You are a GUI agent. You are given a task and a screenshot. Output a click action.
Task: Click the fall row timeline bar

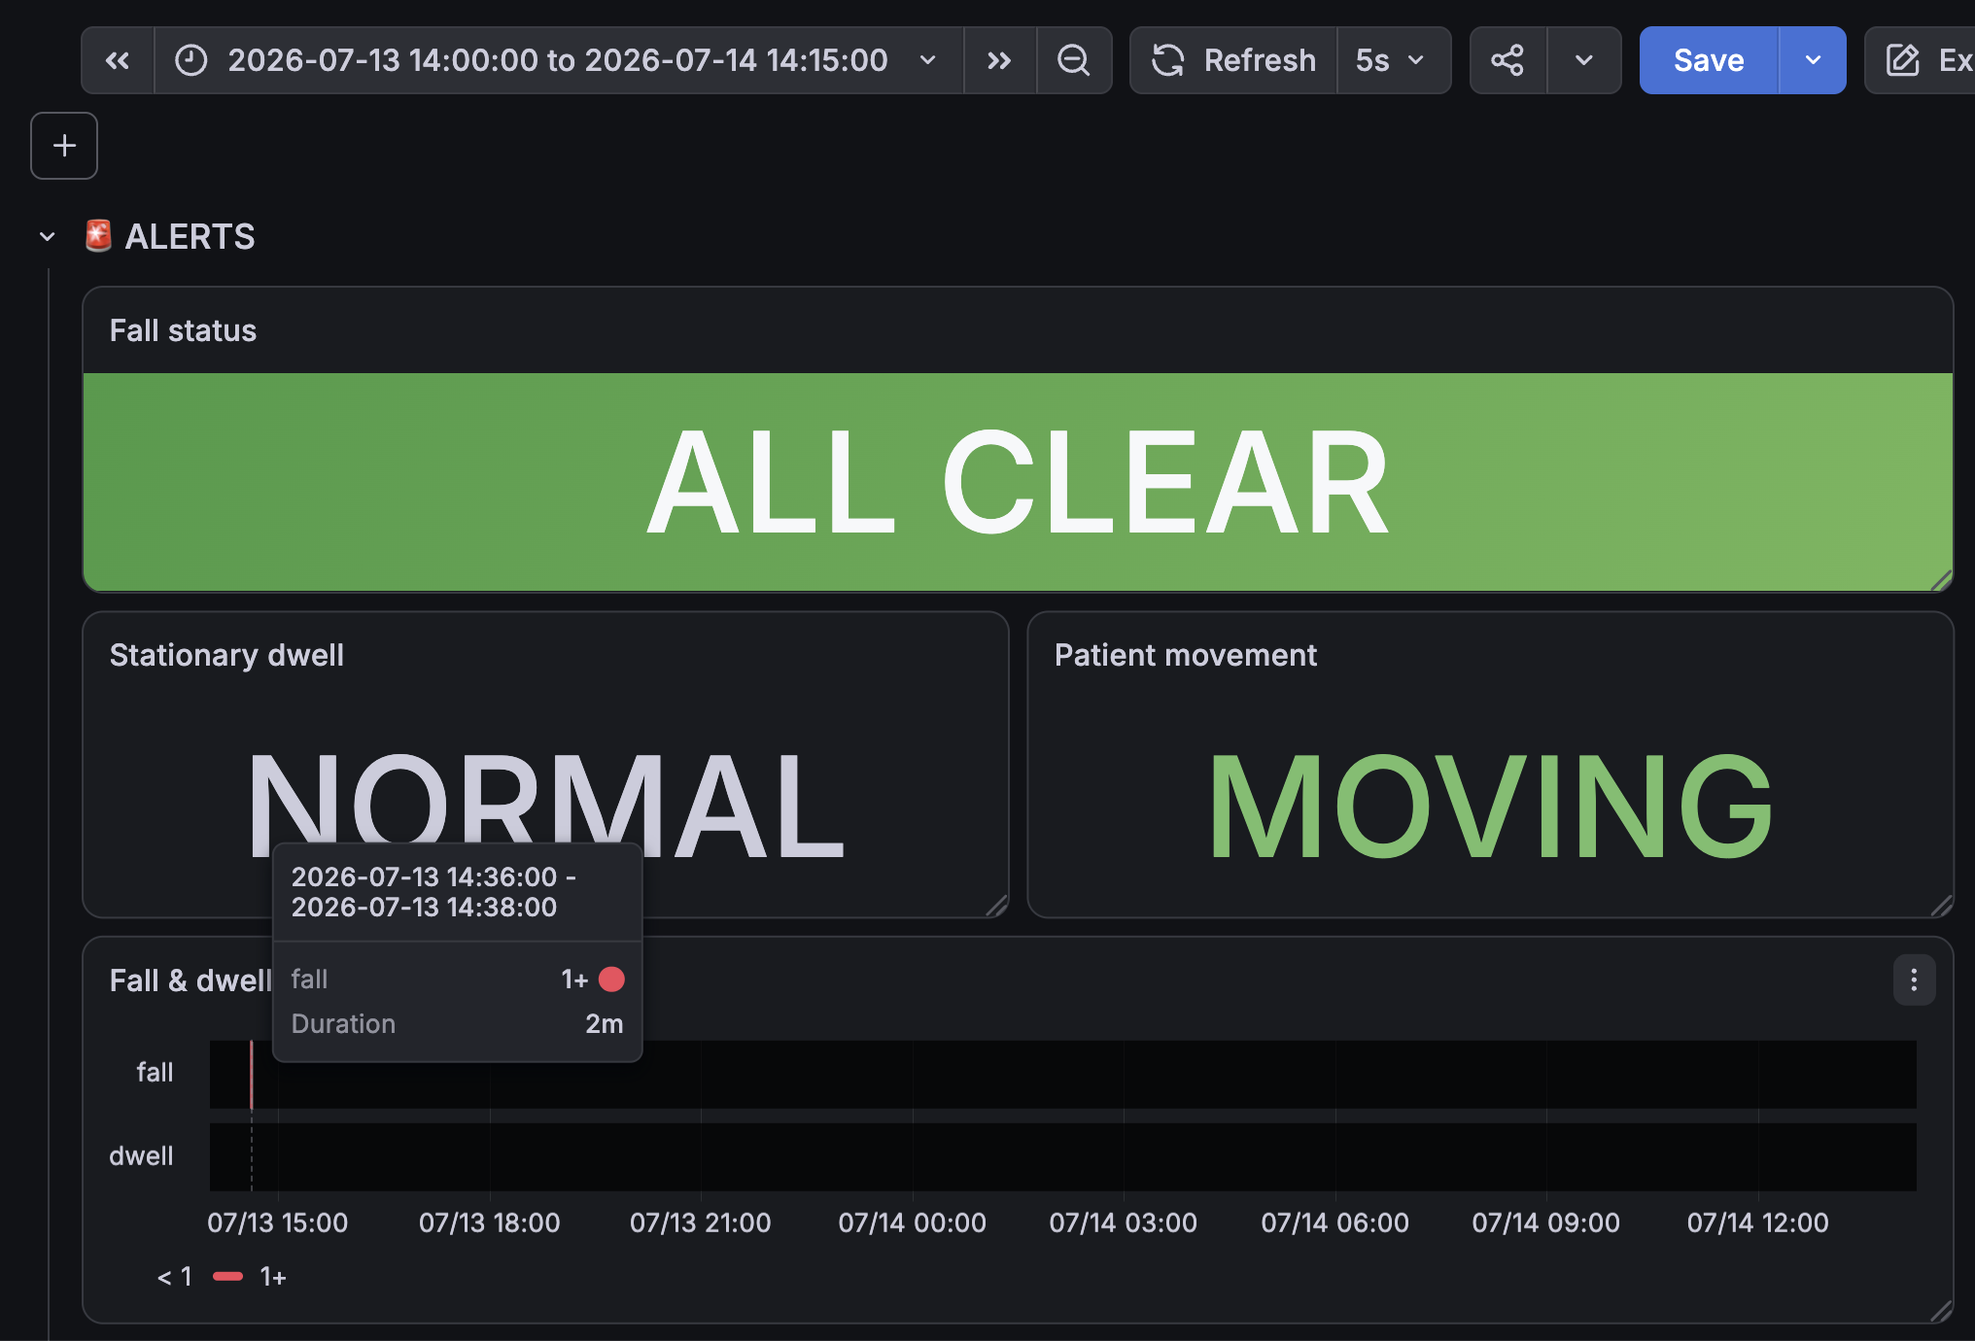1063,1075
